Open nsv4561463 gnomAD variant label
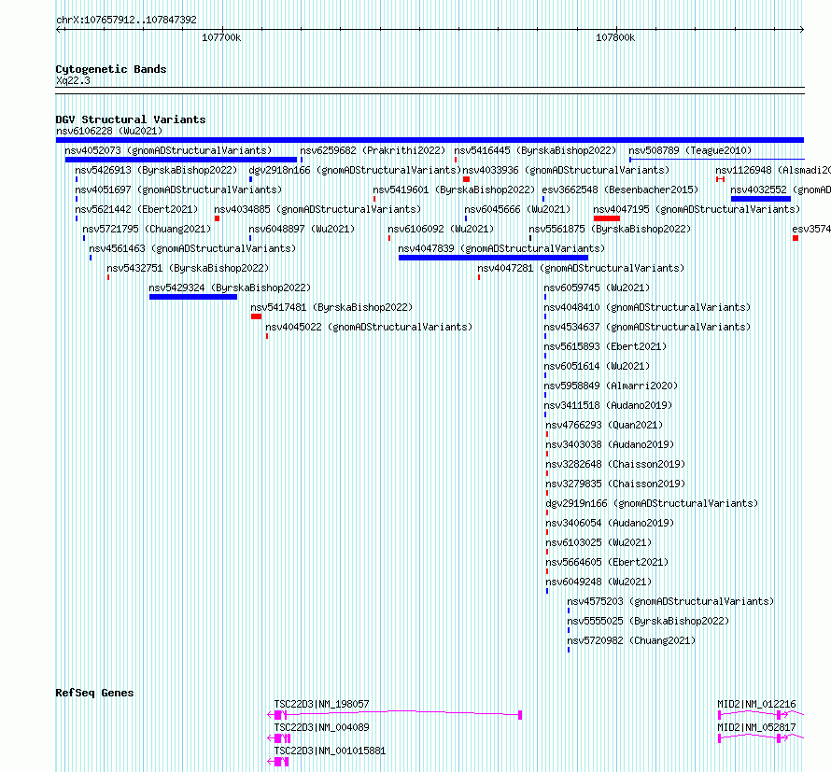Viewport: 831px width, 772px height. click(192, 248)
